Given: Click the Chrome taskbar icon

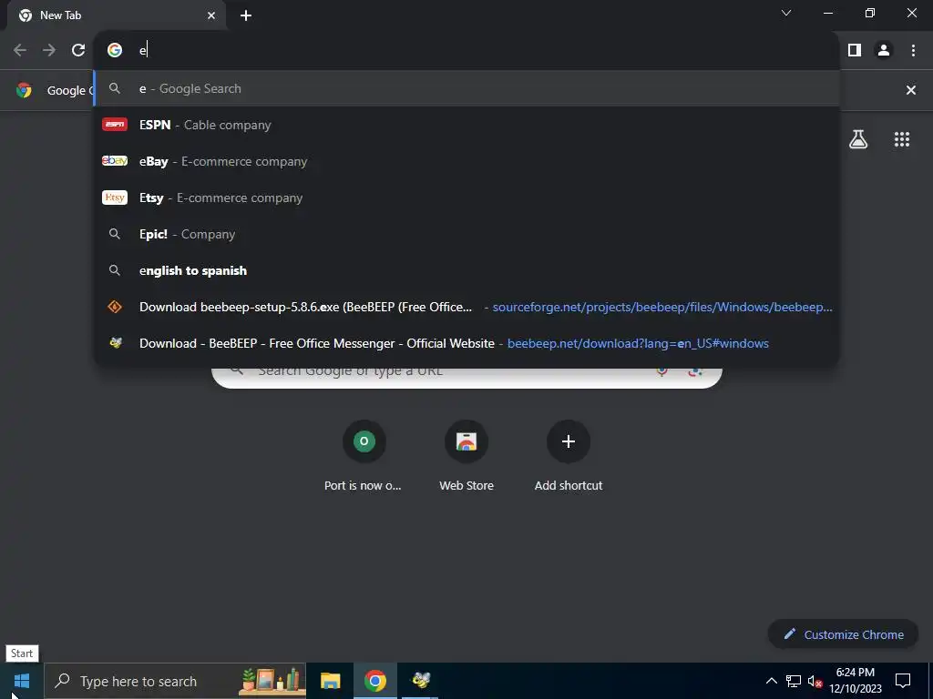Looking at the screenshot, I should click(374, 681).
